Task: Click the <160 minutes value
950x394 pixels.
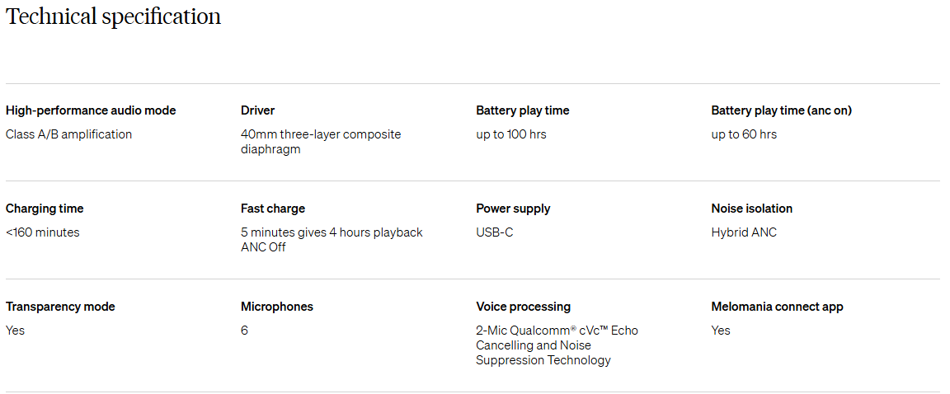Action: click(43, 232)
